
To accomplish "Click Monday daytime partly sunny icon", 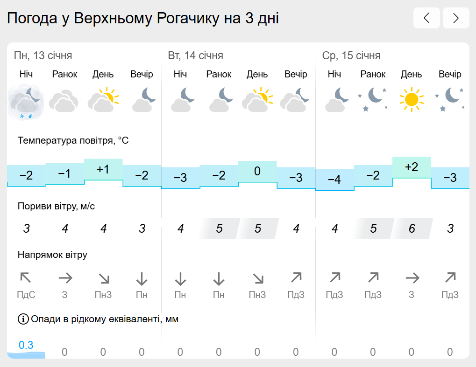I will coord(103,100).
